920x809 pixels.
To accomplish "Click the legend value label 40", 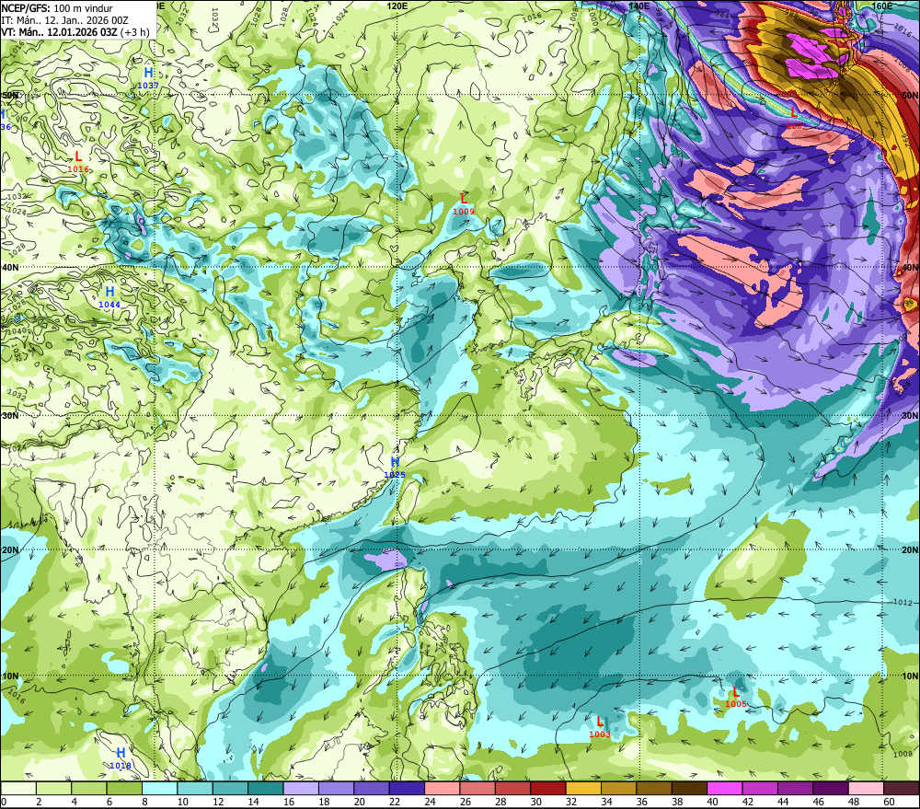I will tap(712, 802).
